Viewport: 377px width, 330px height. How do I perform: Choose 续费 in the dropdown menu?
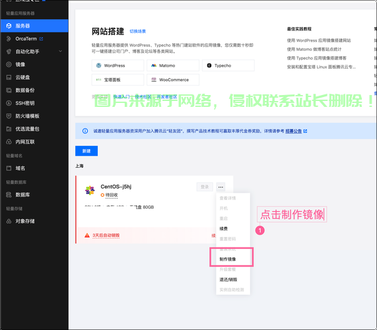(x=223, y=228)
